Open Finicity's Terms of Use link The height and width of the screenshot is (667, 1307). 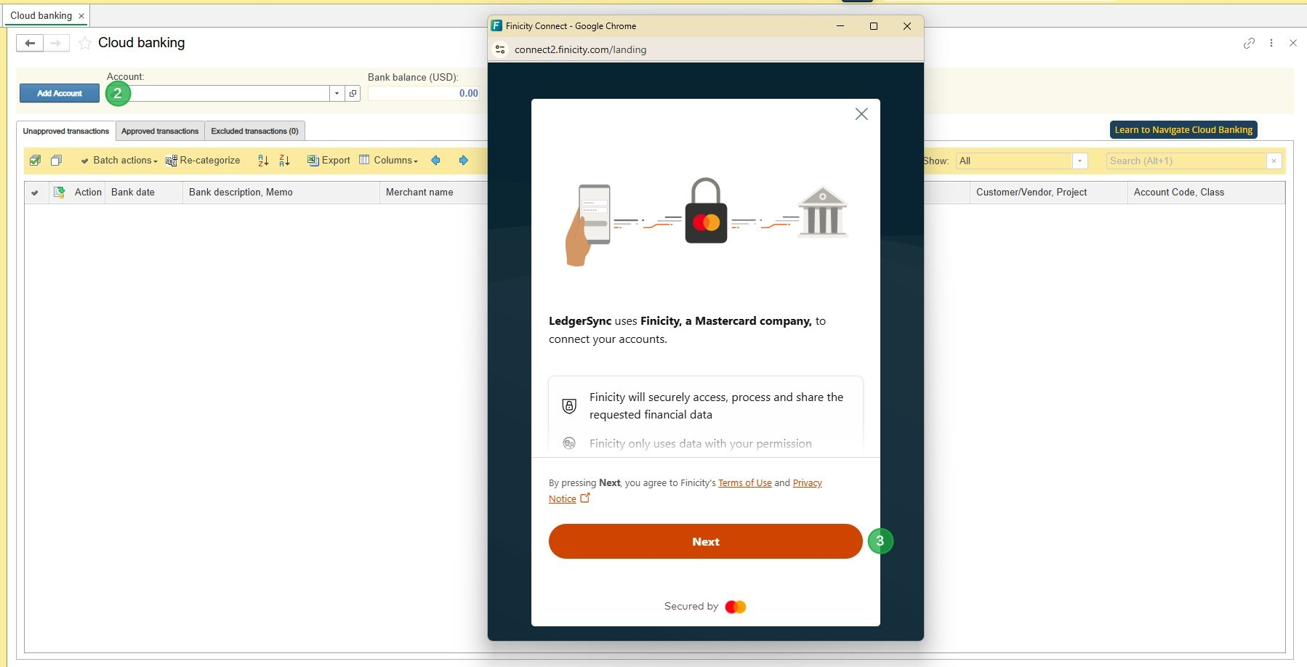click(744, 483)
